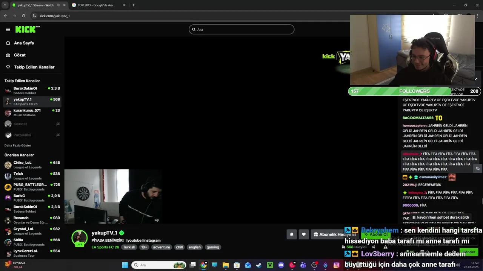Close the TOPLUYO Google tab
Viewport: 483px width, 271px height.
point(124,5)
